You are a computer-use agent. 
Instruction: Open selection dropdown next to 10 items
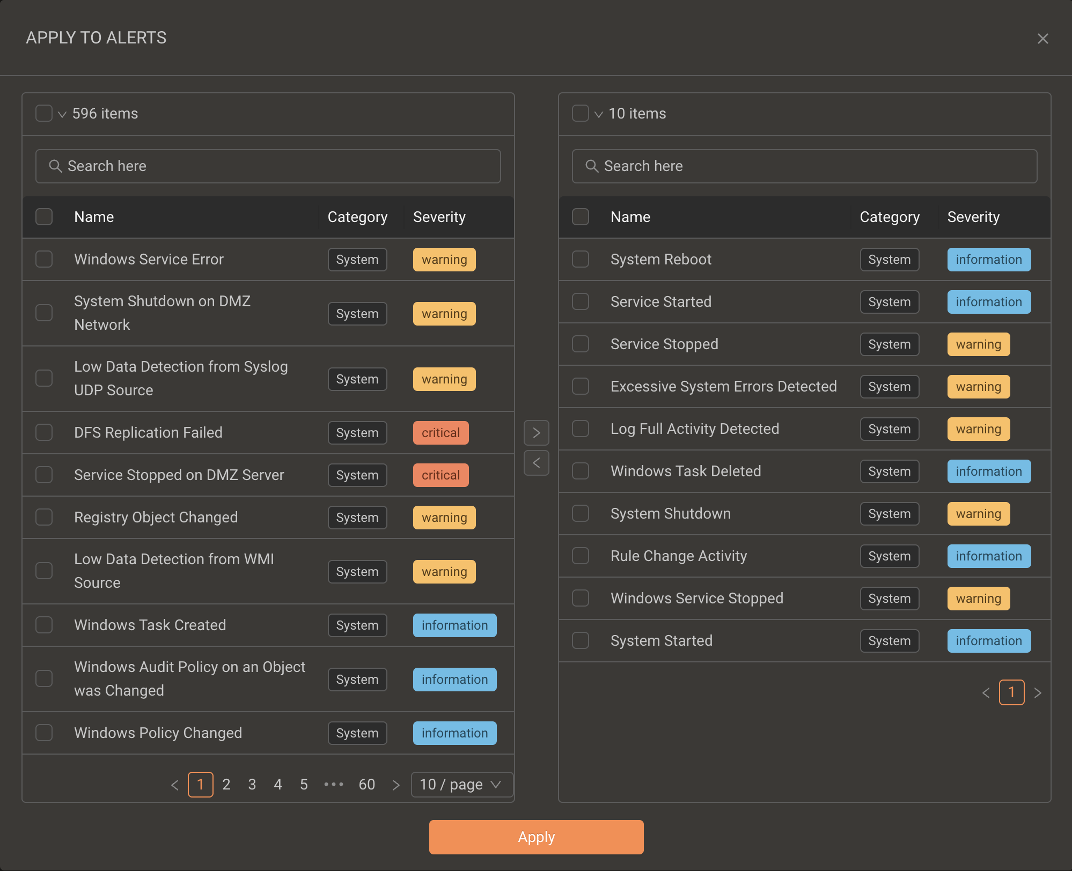coord(599,114)
